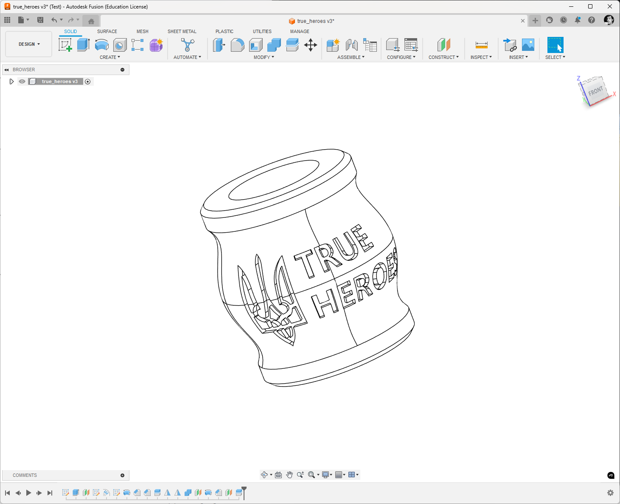Open the DESIGN workspace dropdown
The height and width of the screenshot is (504, 620).
point(29,44)
